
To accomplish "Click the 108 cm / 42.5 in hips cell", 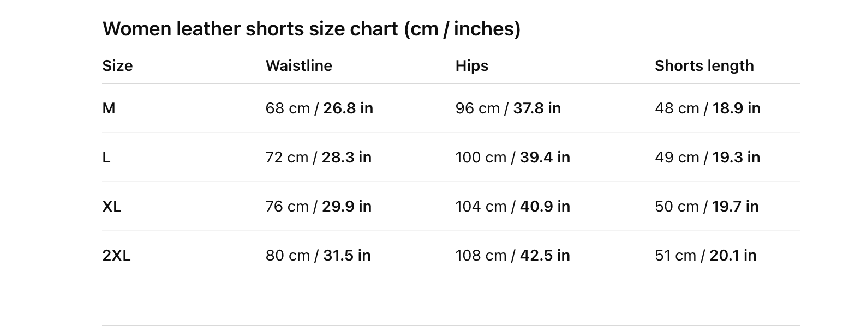I will (x=512, y=256).
